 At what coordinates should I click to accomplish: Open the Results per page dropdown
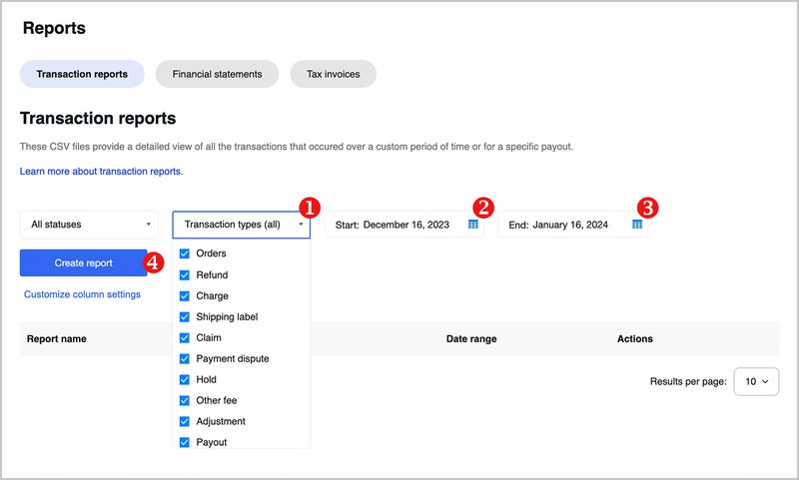click(x=756, y=381)
